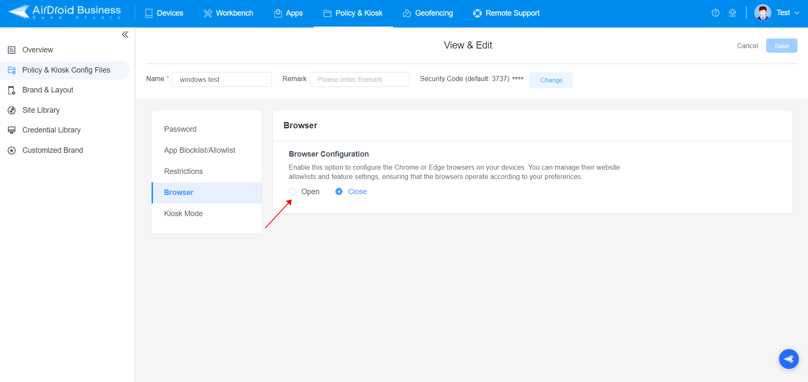Select the Close radio button
This screenshot has width=808, height=382.
[339, 191]
